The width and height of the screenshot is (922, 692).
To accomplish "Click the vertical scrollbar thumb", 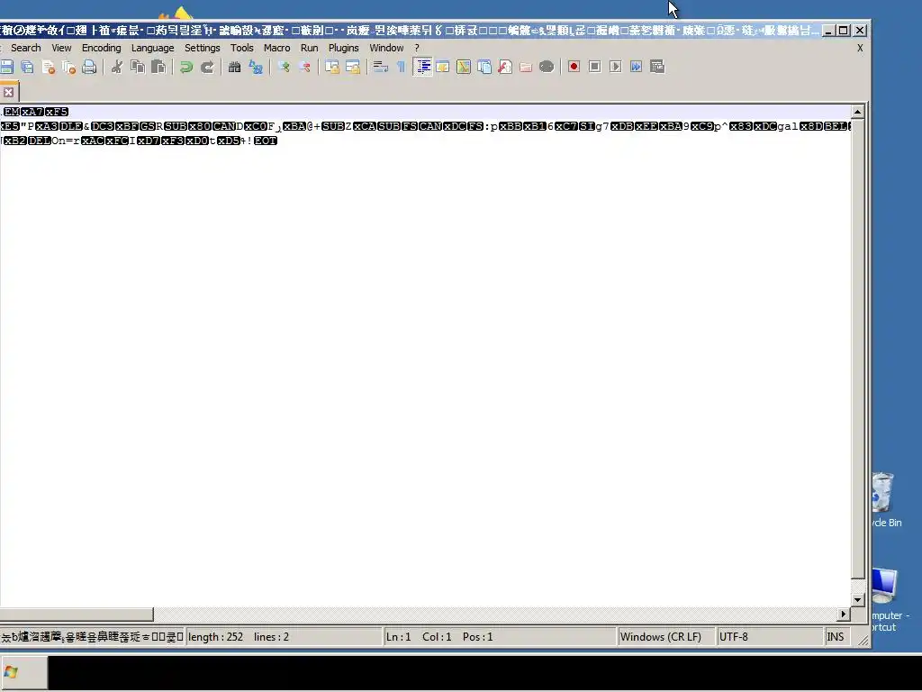I will [858, 349].
